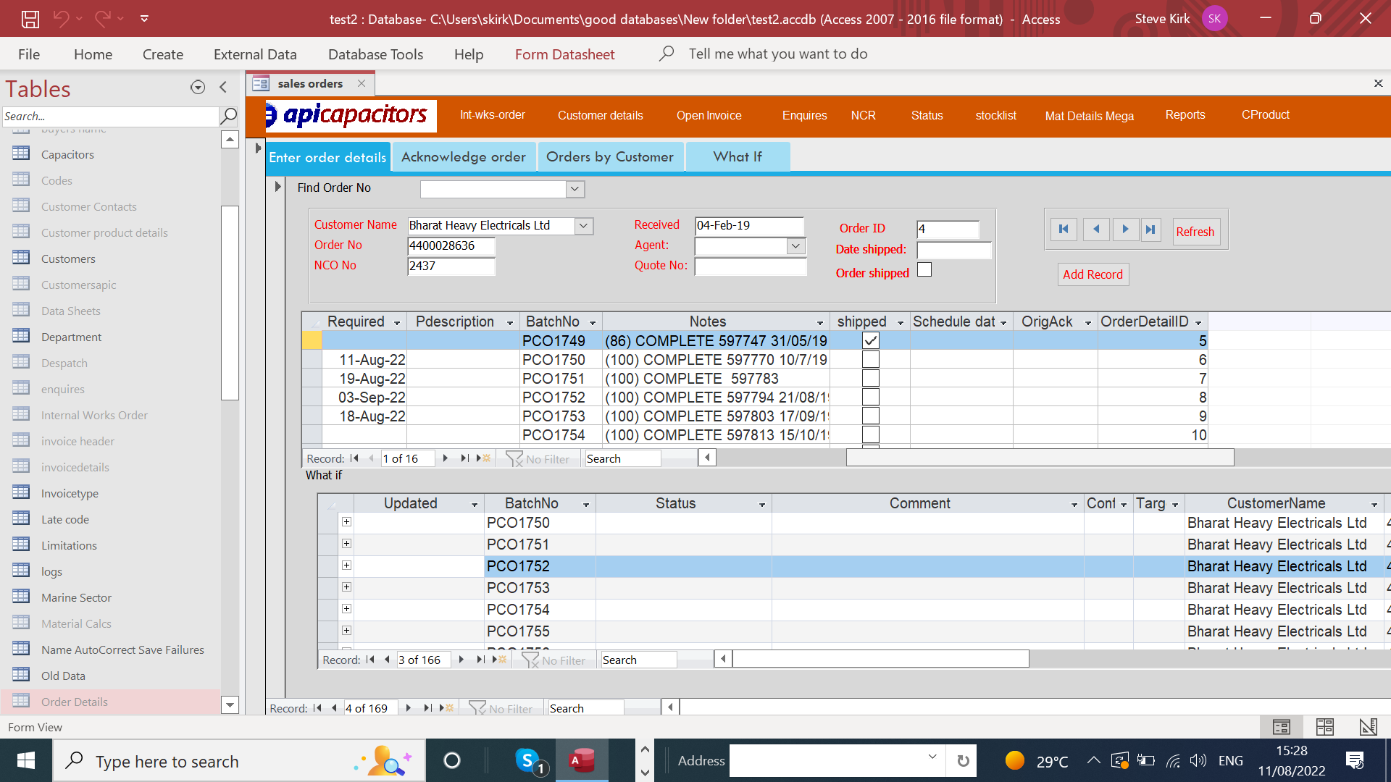The height and width of the screenshot is (782, 1391).
Task: Collapse the Tables navigation pane chevron
Action: (223, 88)
